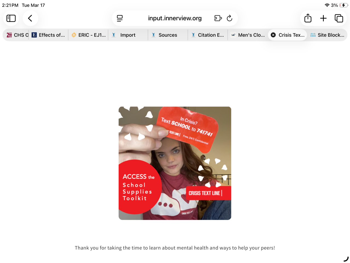Open the Share sheet
The width and height of the screenshot is (350, 263).
308,18
